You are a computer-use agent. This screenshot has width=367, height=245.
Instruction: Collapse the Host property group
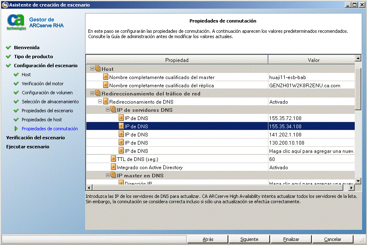click(x=92, y=69)
